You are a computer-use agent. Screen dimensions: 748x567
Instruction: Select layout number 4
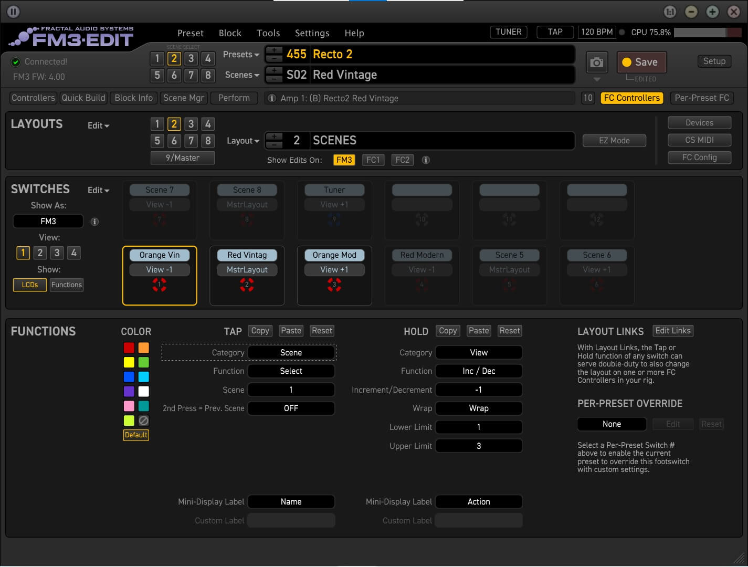208,124
